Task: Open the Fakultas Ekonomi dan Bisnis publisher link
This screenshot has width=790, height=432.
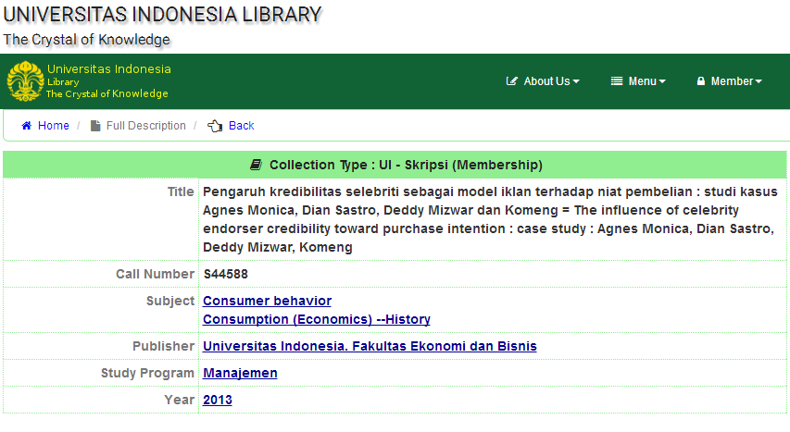Action: tap(370, 346)
